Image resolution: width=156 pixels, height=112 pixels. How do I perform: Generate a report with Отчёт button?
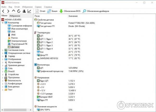[x=40, y=11]
